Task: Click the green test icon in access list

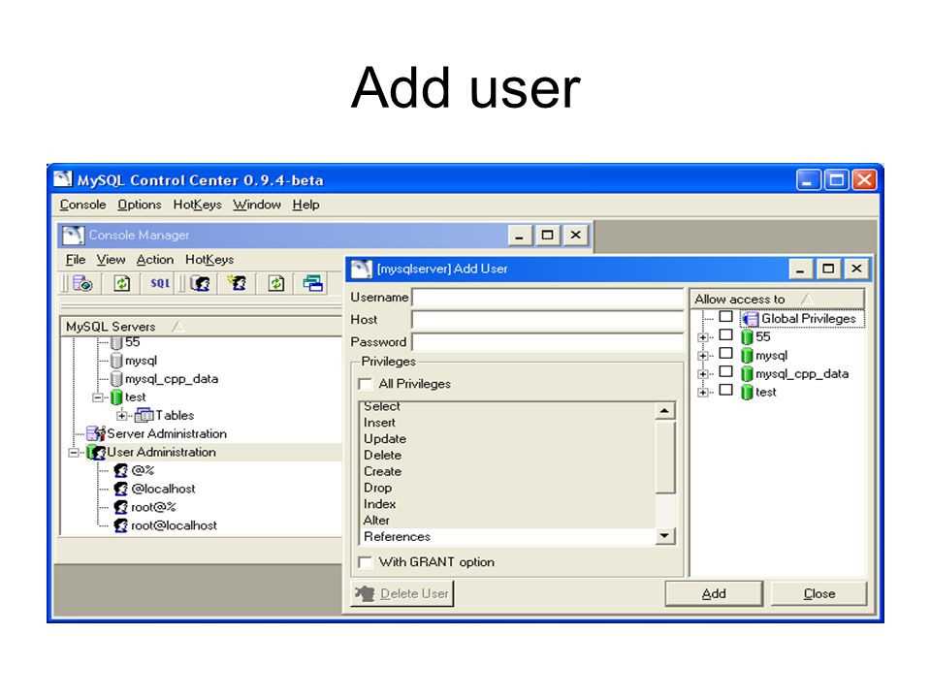Action: tap(747, 393)
